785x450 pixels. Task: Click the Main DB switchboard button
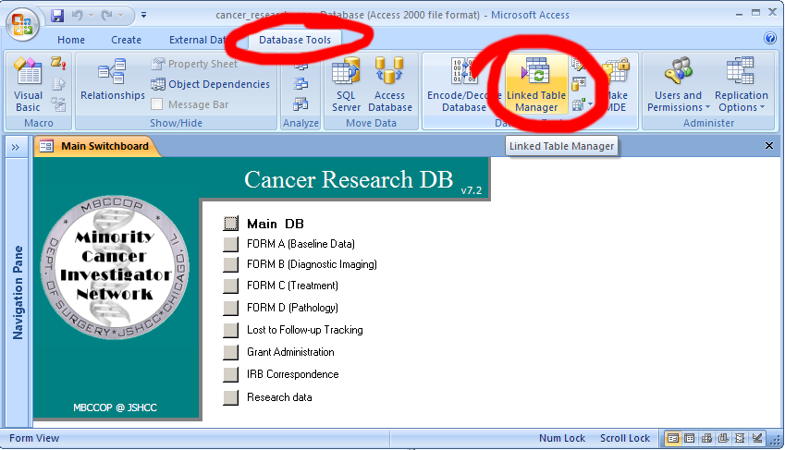231,224
